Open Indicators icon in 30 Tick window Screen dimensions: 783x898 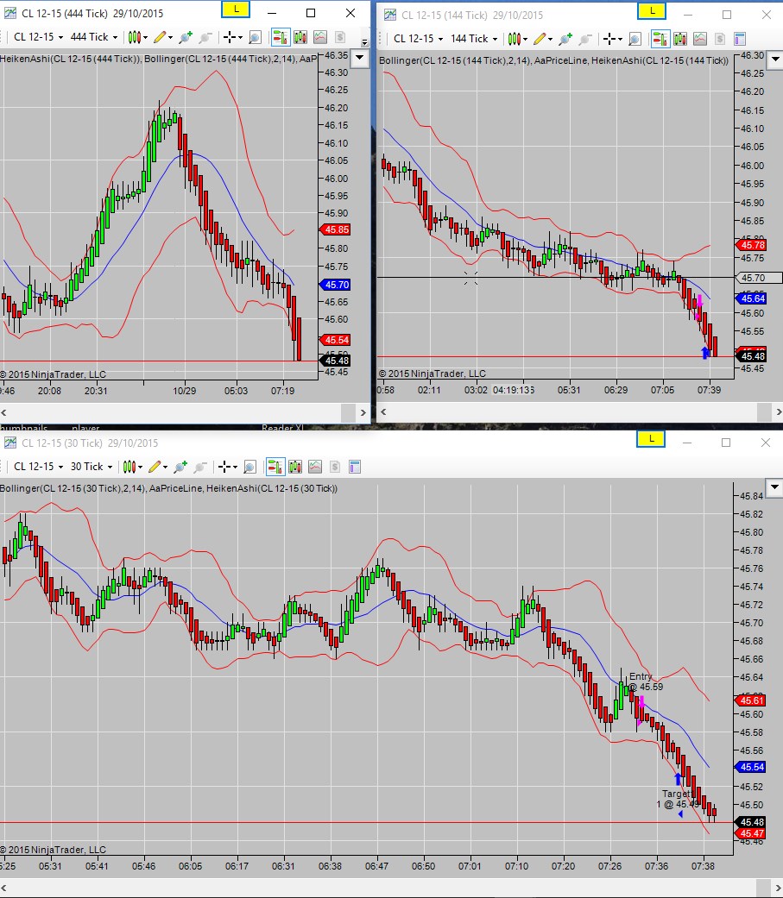click(x=315, y=467)
